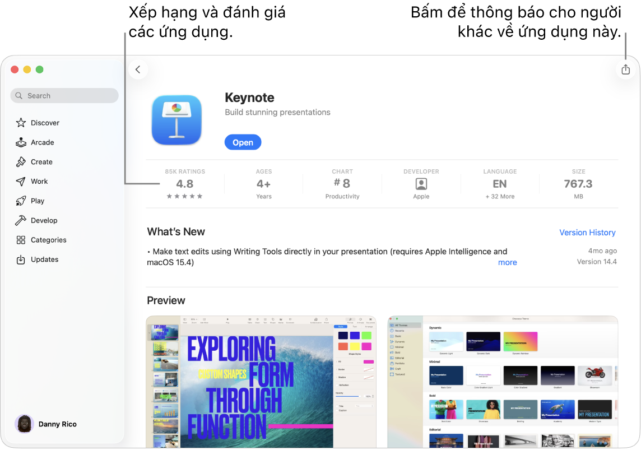Click the five-star rating row

pos(184,196)
